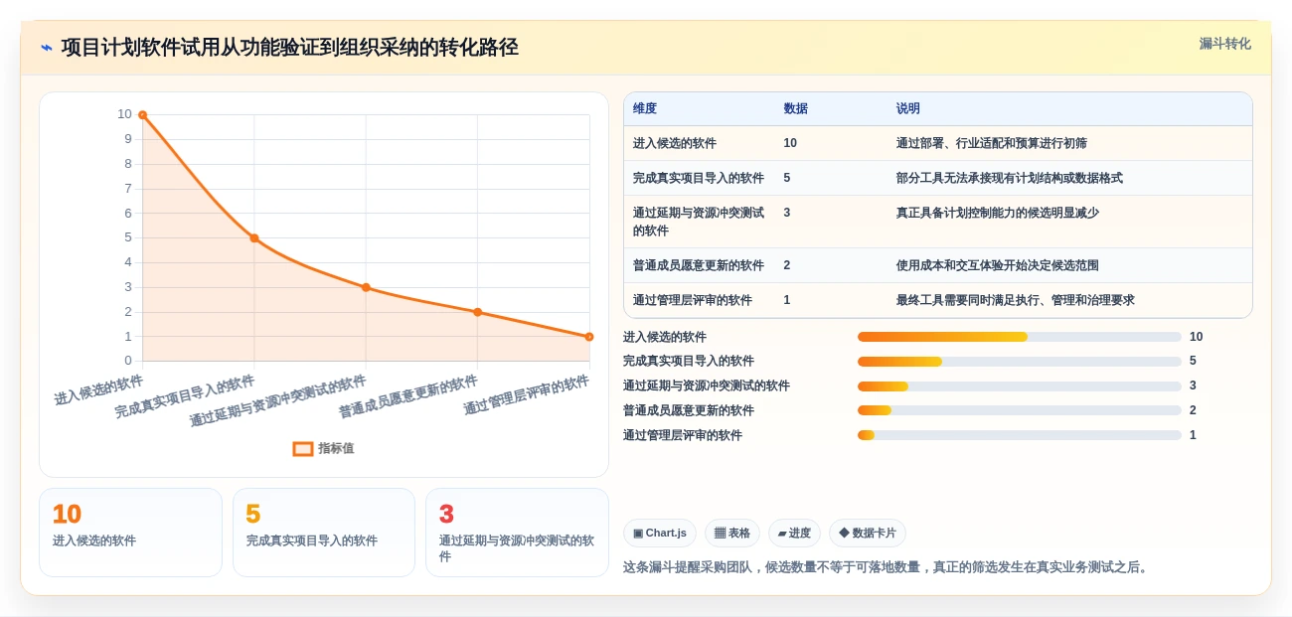This screenshot has height=617, width=1292.
Task: Toggle the 指标值 legend swatch
Action: coord(303,449)
